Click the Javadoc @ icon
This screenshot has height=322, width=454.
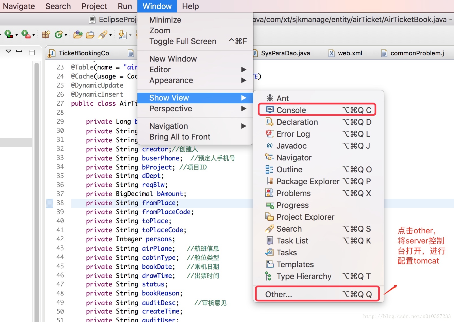coord(270,145)
